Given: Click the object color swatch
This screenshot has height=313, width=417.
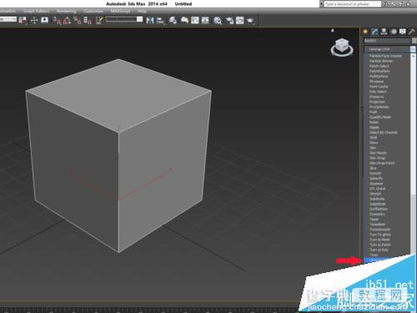Looking at the screenshot, I should tap(414, 41).
